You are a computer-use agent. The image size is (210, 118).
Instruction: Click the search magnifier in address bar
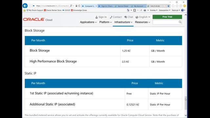pos(71,6)
